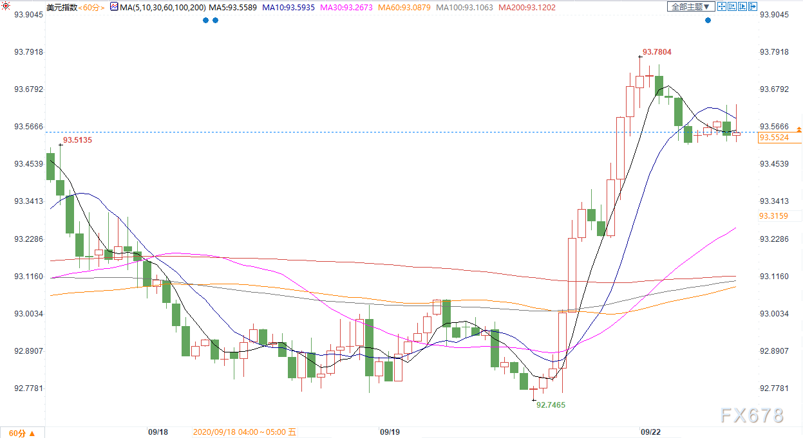Click the 美元指数 symbol title
The height and width of the screenshot is (438, 803).
click(x=62, y=7)
